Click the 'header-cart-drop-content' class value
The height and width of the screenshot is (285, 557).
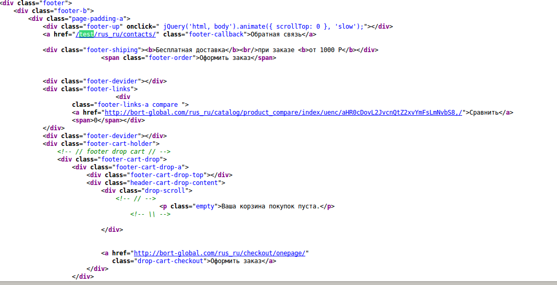174,183
